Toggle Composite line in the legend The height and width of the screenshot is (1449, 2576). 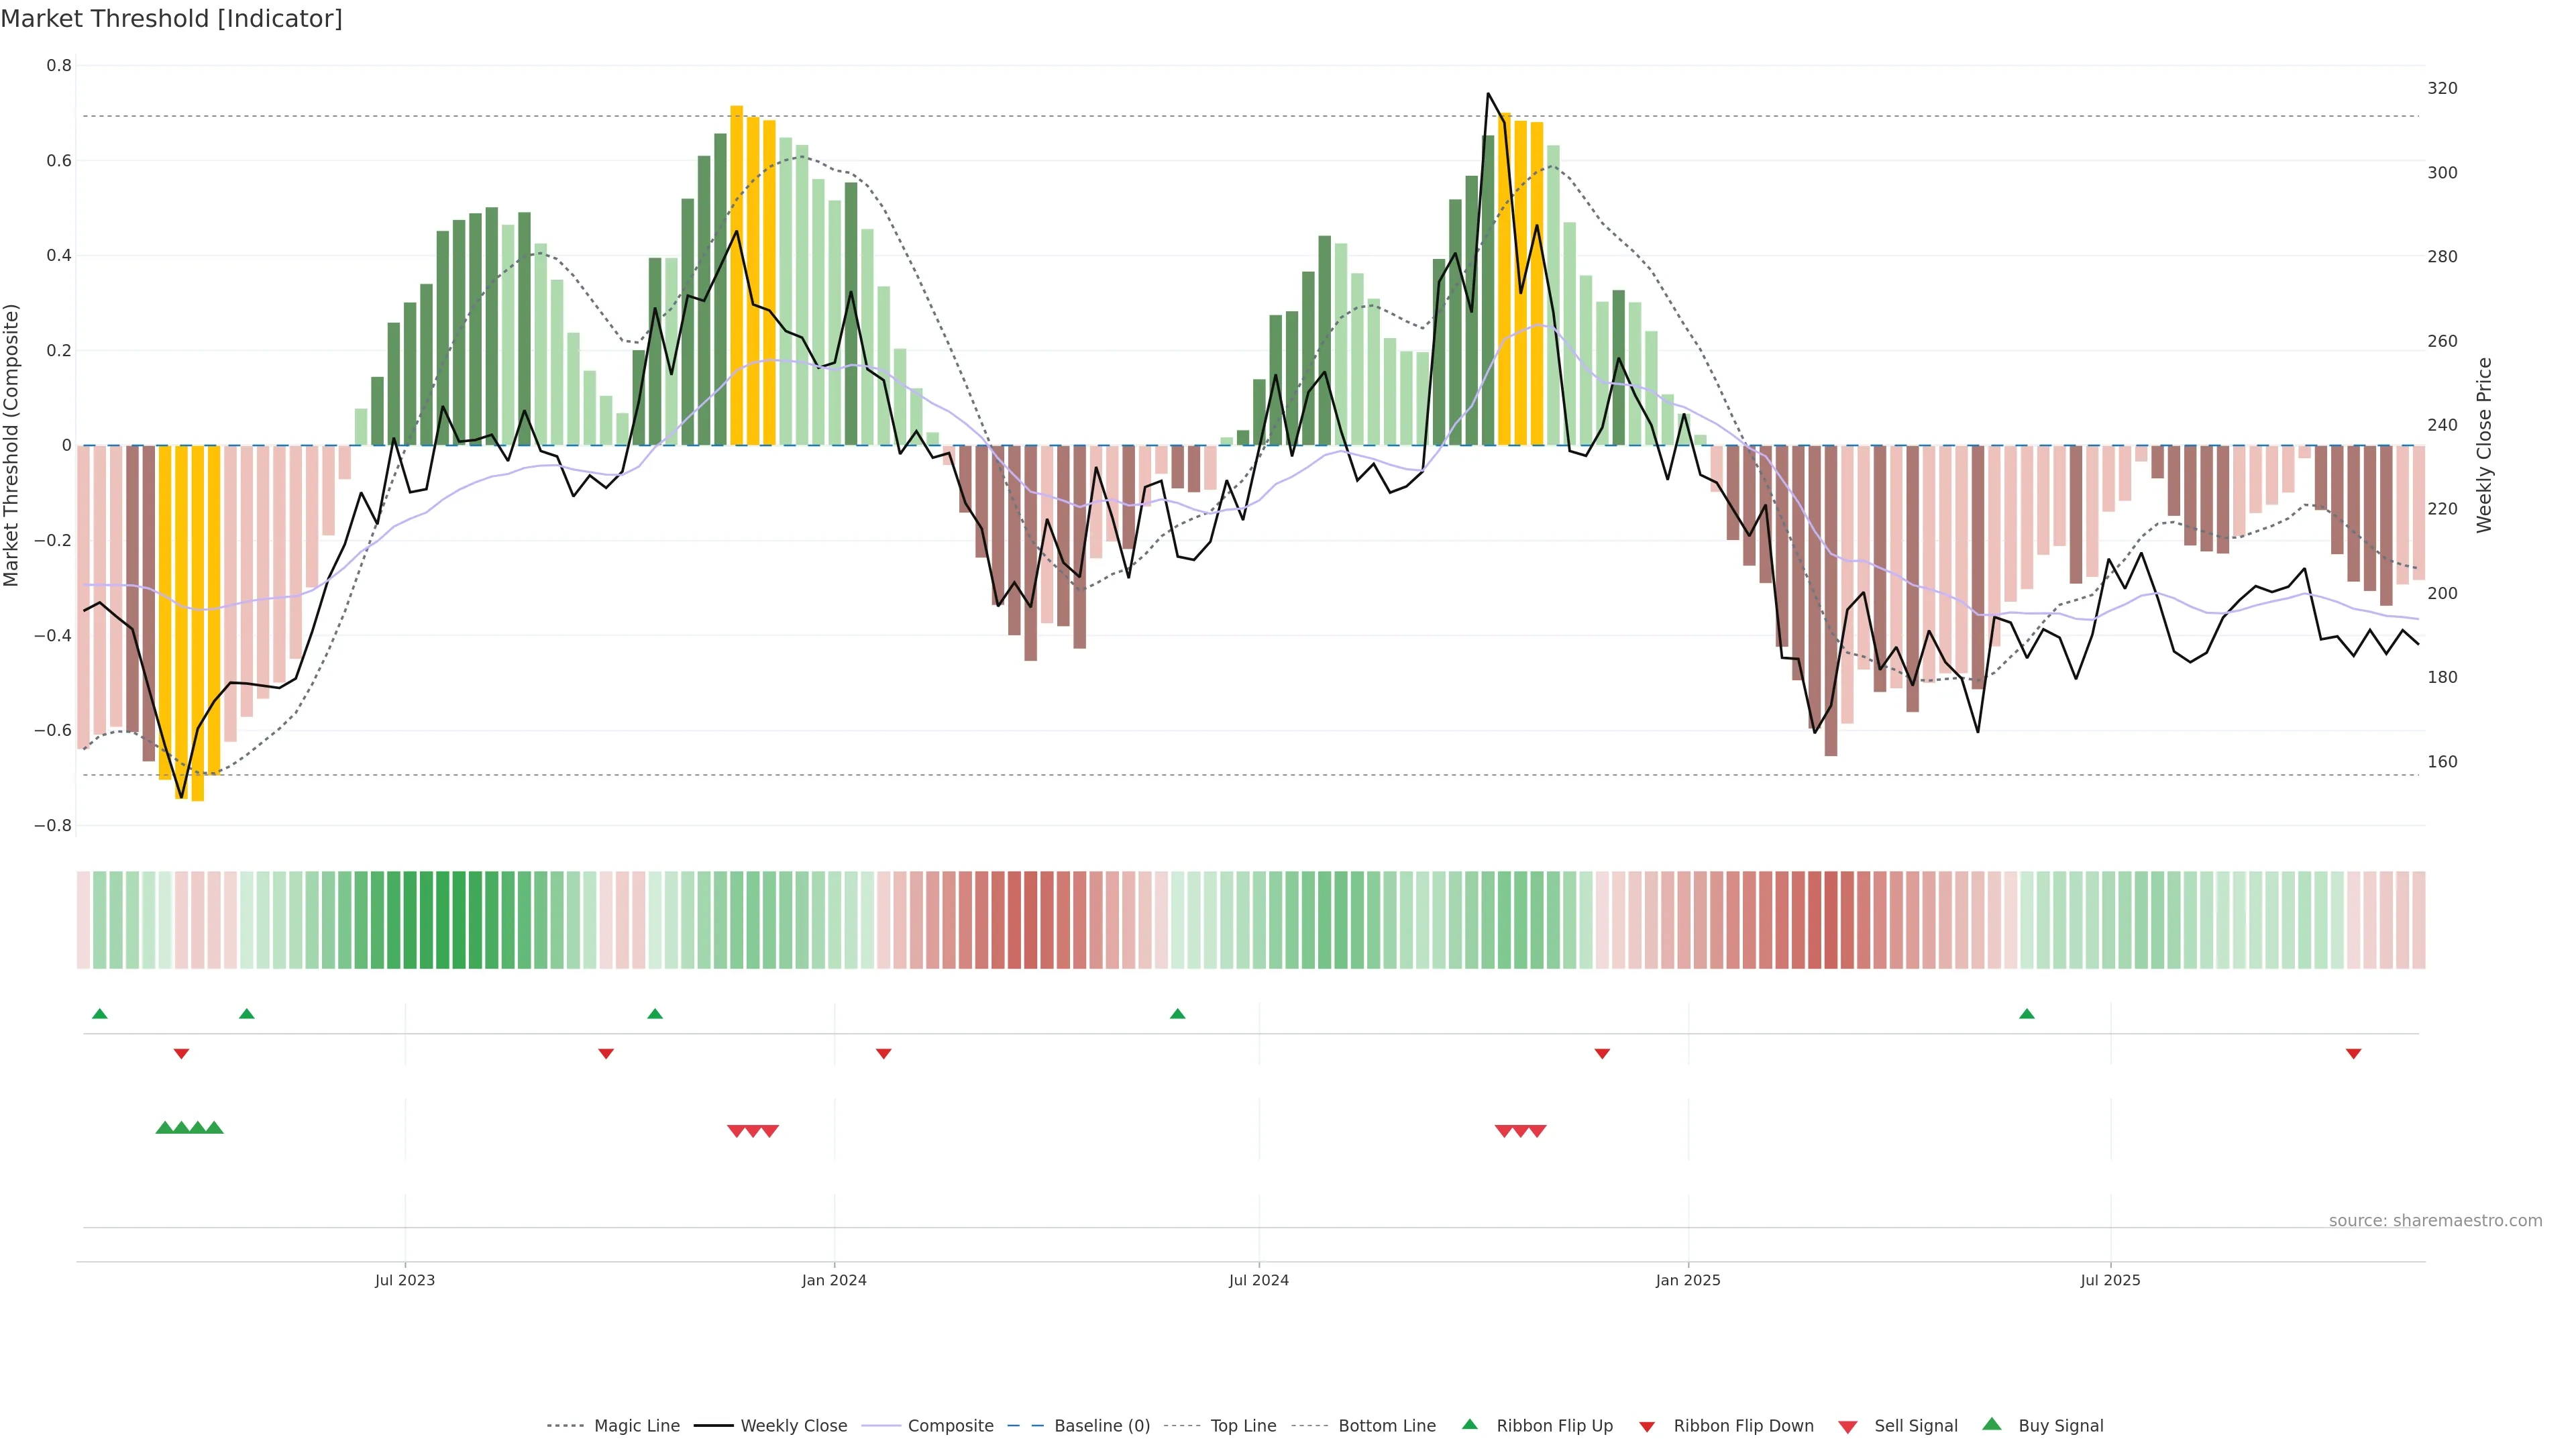point(950,1426)
